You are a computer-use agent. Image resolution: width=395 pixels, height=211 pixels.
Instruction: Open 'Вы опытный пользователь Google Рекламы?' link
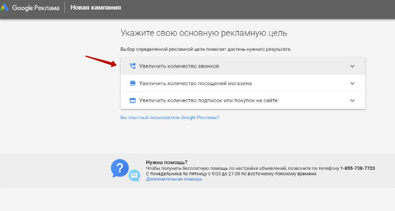pos(170,117)
